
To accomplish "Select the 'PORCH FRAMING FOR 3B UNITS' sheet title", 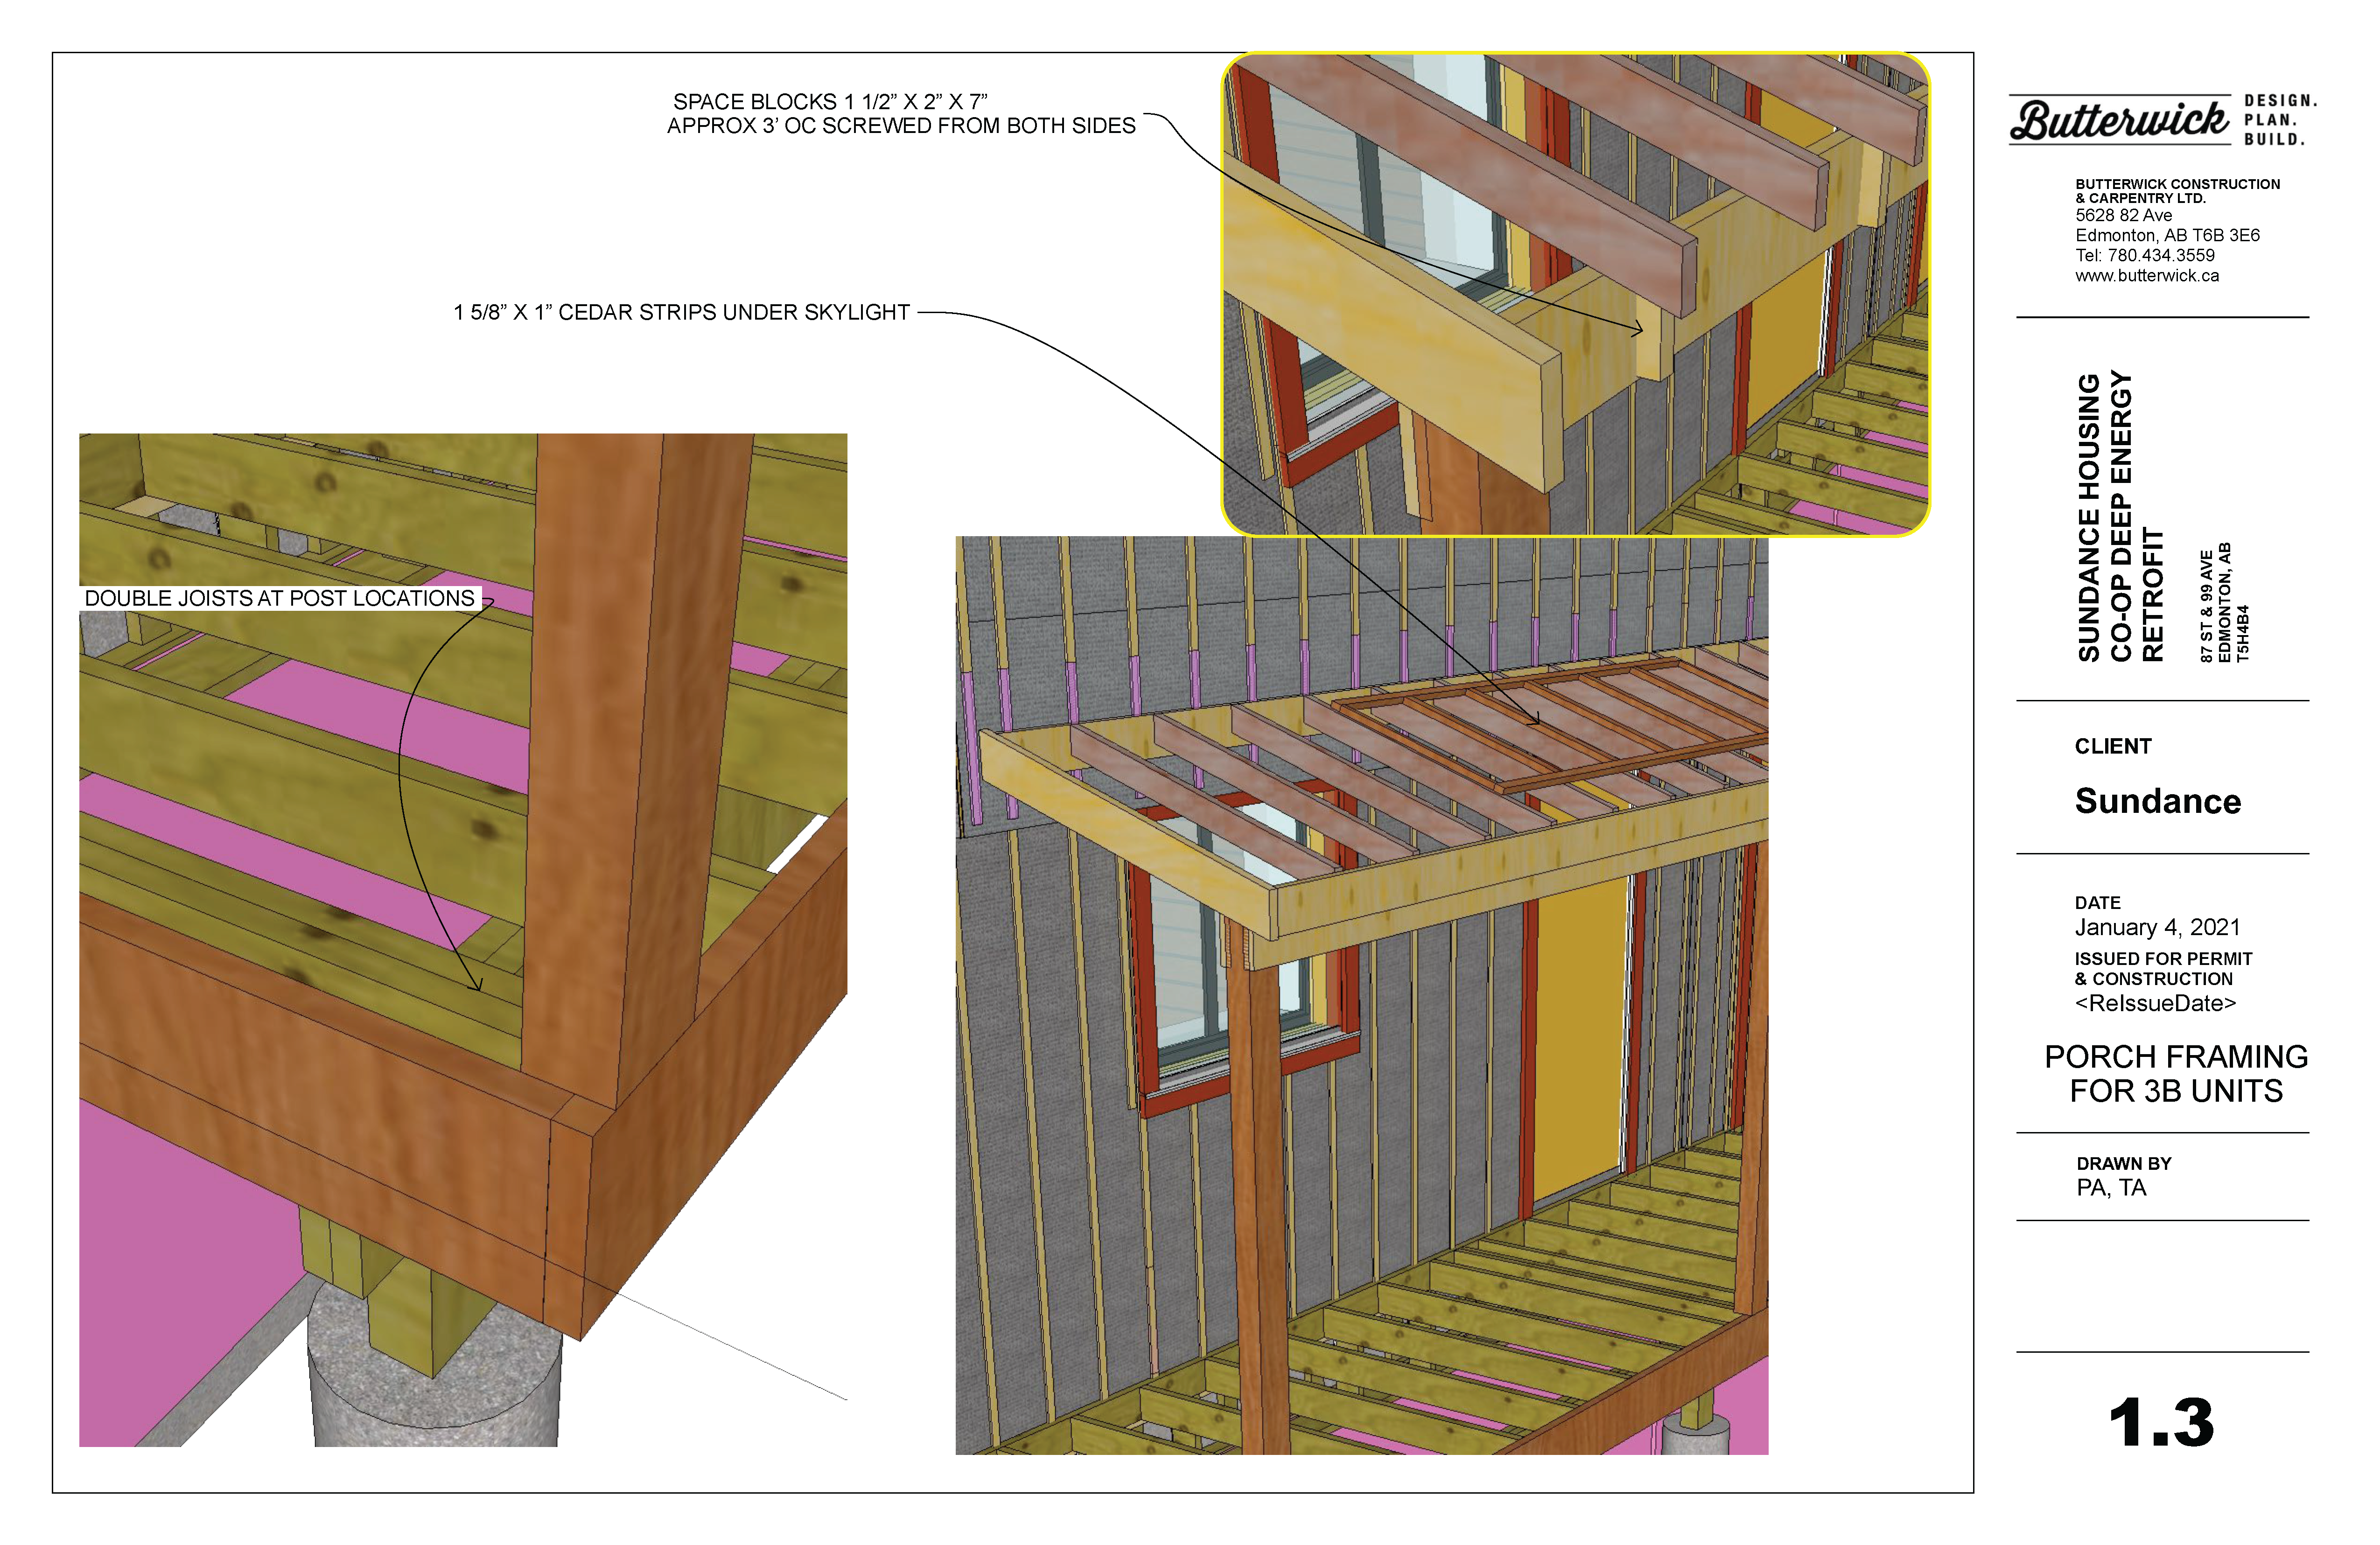I will pyautogui.click(x=2176, y=1074).
